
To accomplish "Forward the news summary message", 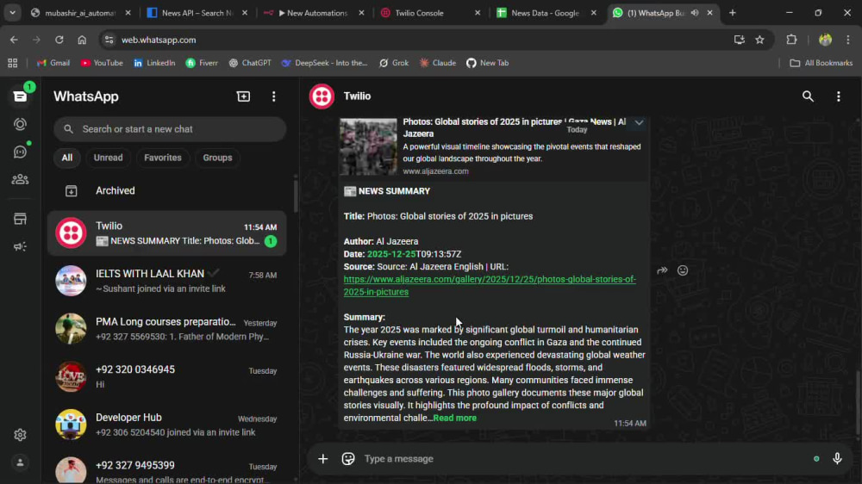I will (662, 270).
